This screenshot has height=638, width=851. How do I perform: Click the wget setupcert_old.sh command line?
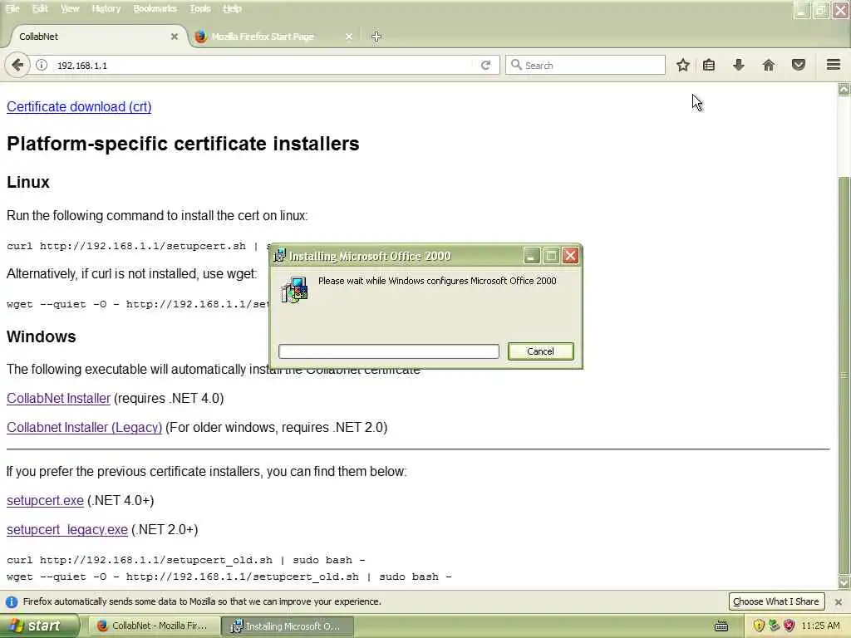229,577
